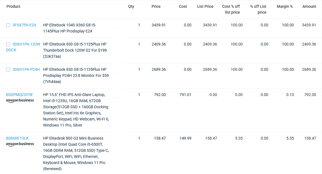Tick the checkbox for 3F9X7PA-E24
The image size is (322, 174).
pyautogui.click(x=8, y=25)
